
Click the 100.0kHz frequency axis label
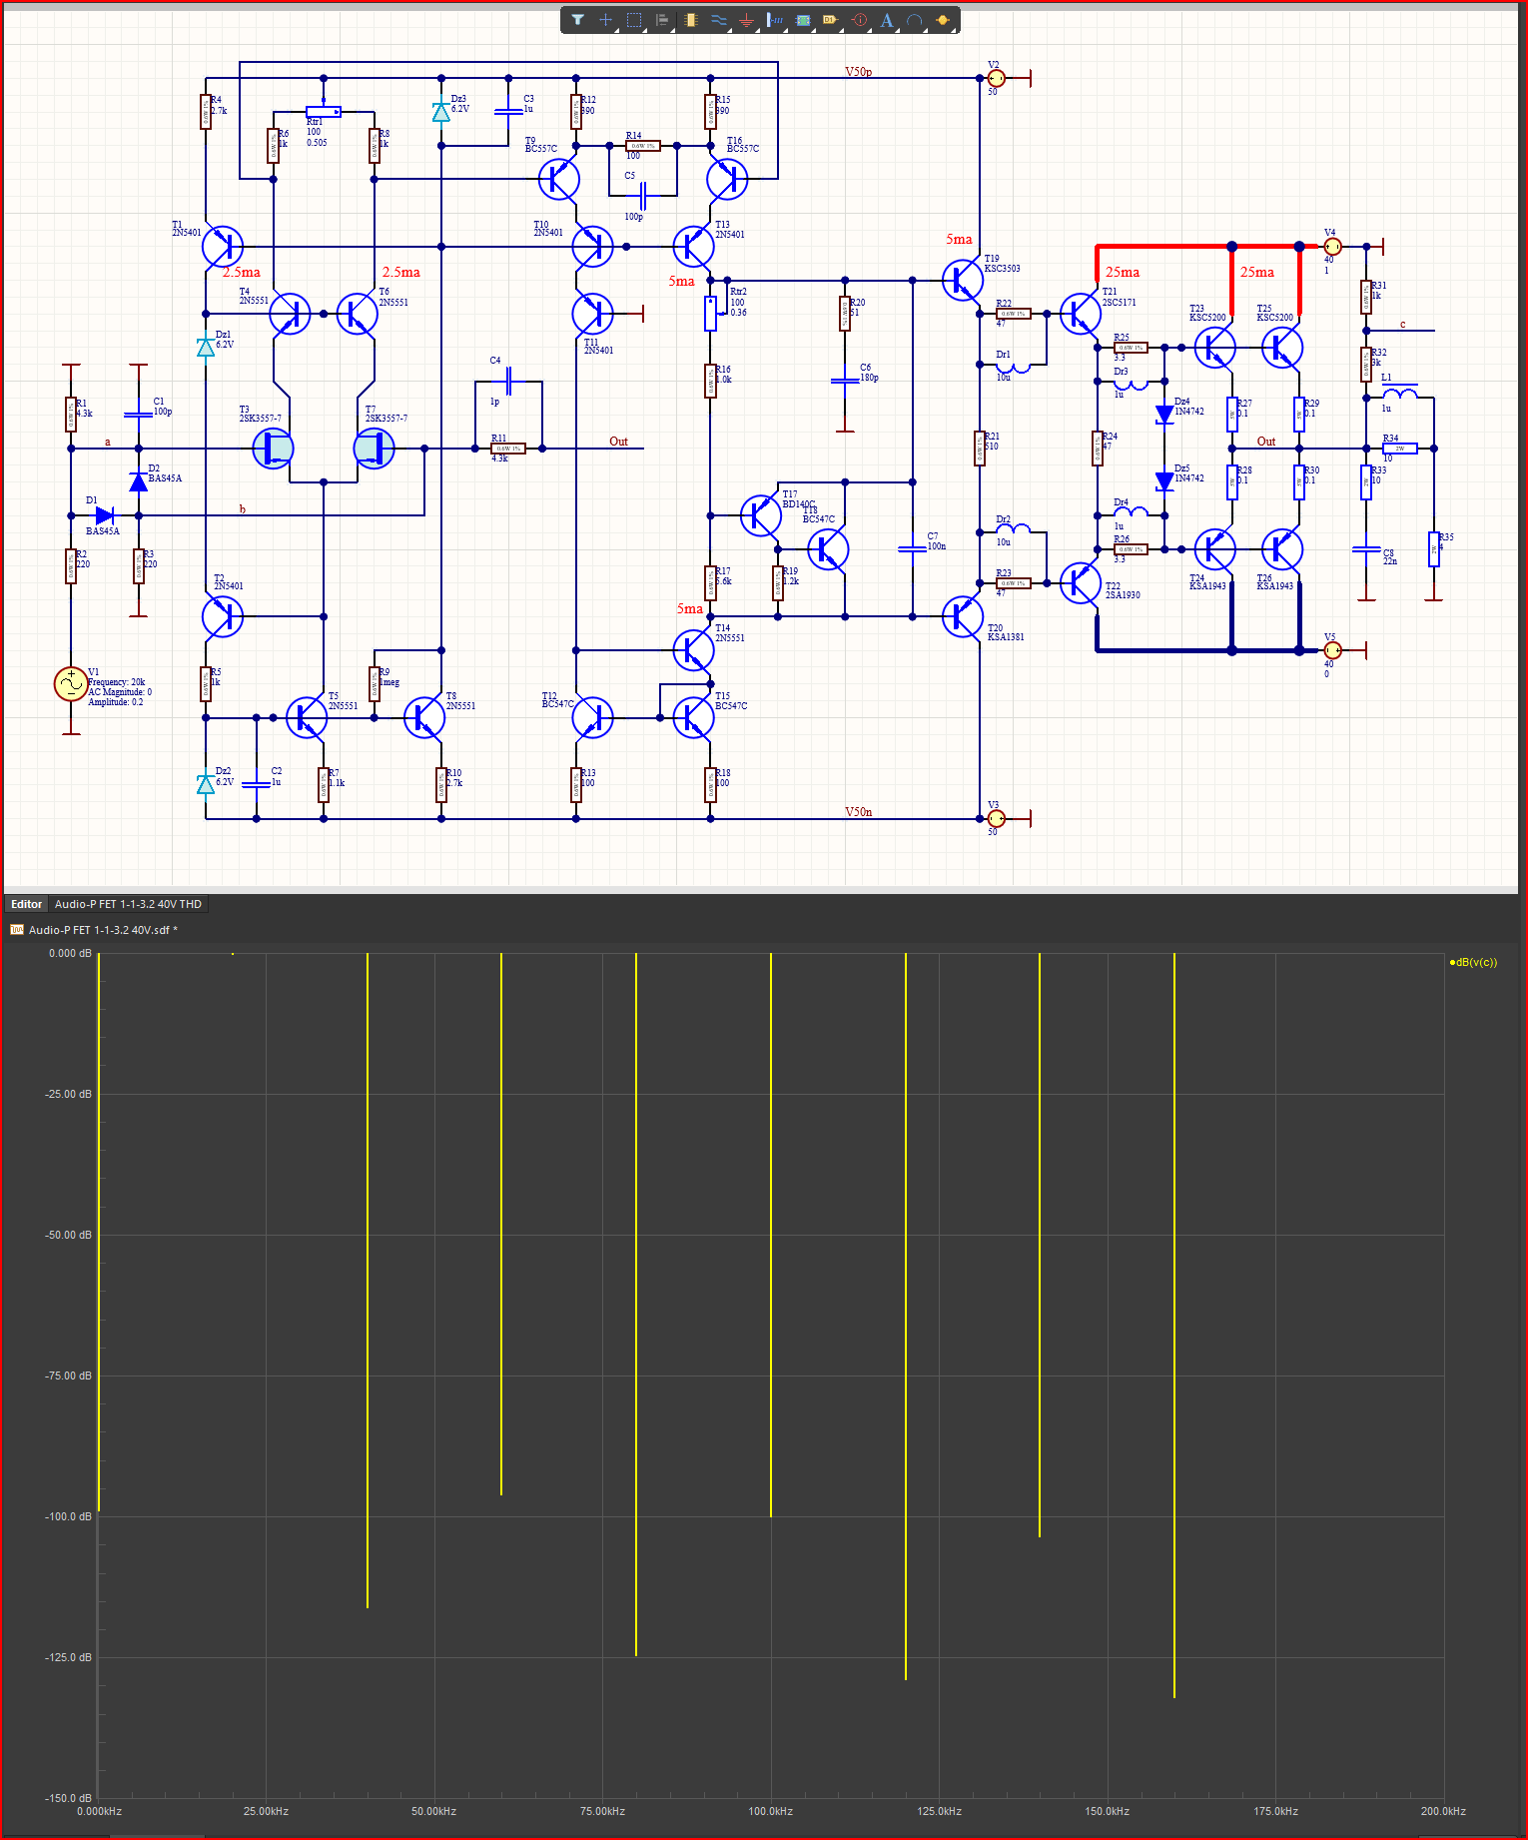pyautogui.click(x=770, y=1811)
